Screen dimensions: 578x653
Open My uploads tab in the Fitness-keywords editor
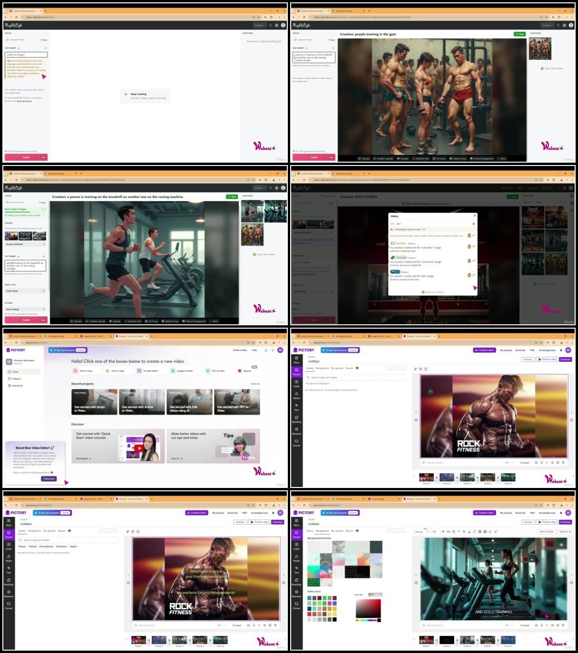point(49,531)
